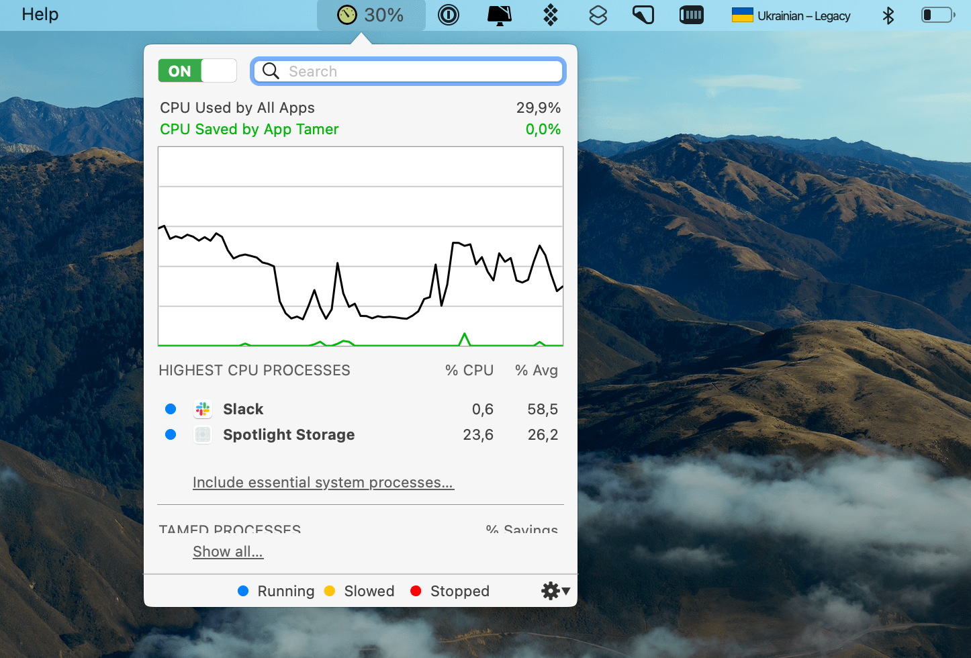The height and width of the screenshot is (658, 971).
Task: Click the % CPU column header
Action: (469, 370)
